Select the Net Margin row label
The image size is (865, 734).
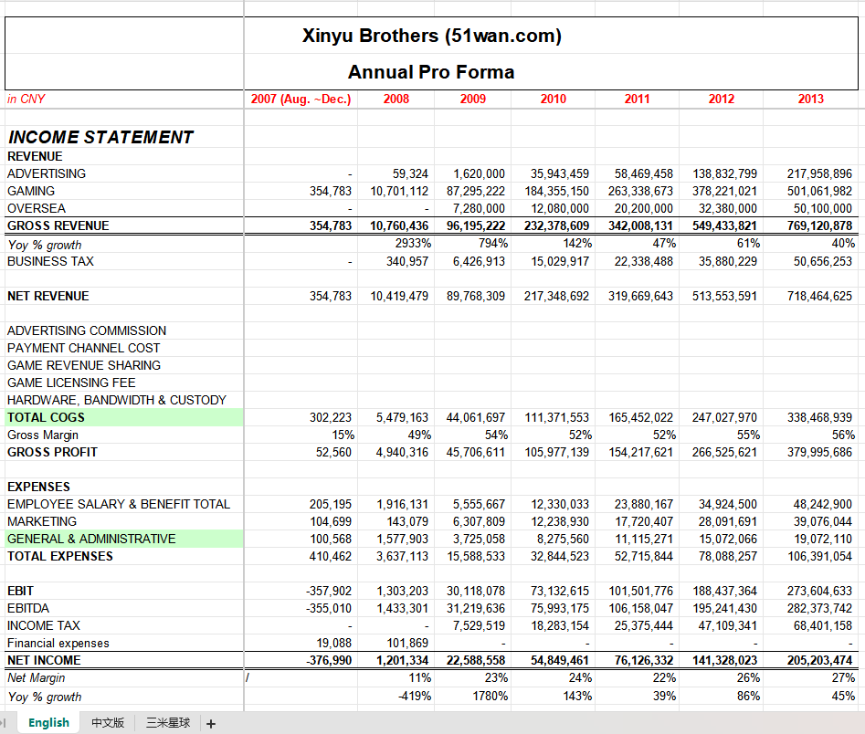point(36,677)
